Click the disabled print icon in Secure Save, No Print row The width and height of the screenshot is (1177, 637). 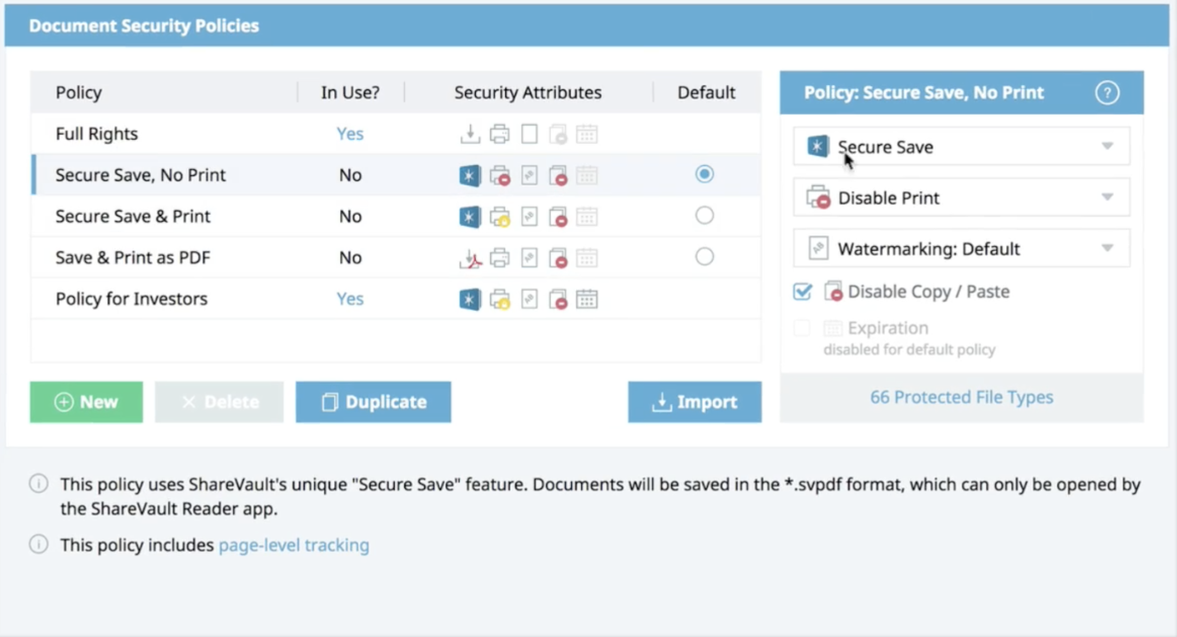(499, 175)
